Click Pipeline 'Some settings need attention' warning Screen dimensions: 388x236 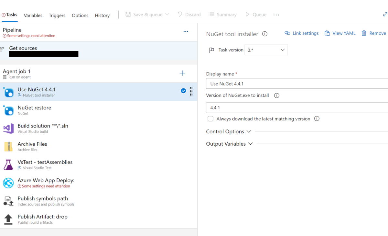[x=29, y=36]
